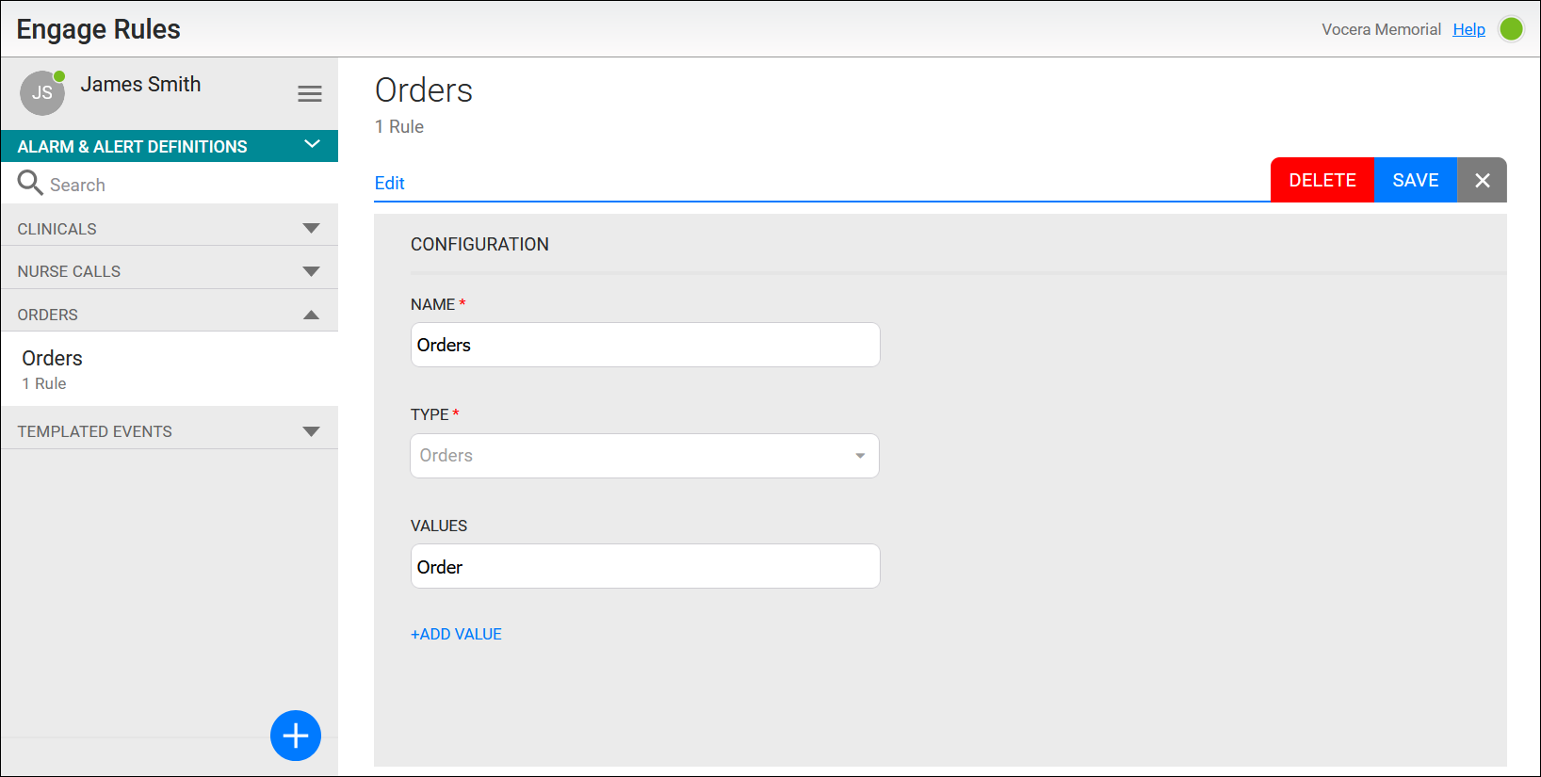The width and height of the screenshot is (1541, 777).
Task: Save the configuration changes
Action: (1415, 180)
